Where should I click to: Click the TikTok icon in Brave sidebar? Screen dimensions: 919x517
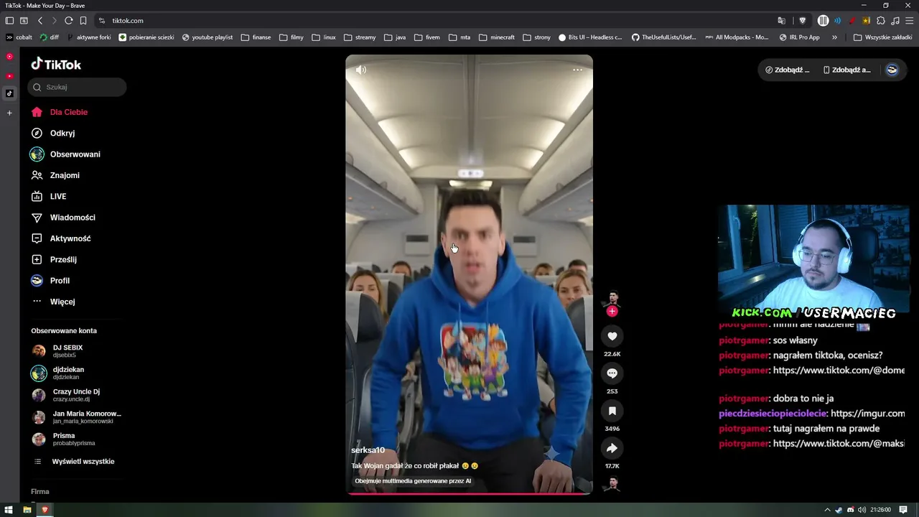pyautogui.click(x=9, y=93)
